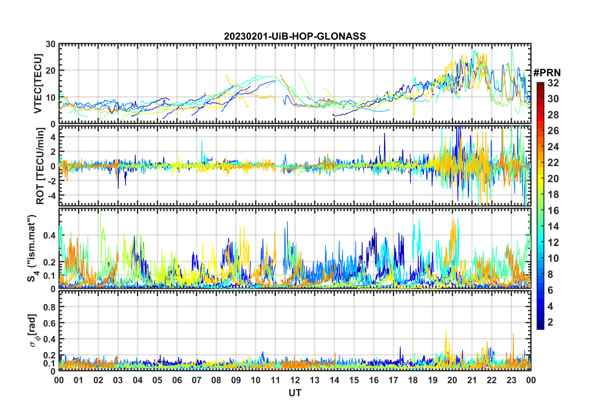Click hour 18 on the UT axis

[x=413, y=380]
